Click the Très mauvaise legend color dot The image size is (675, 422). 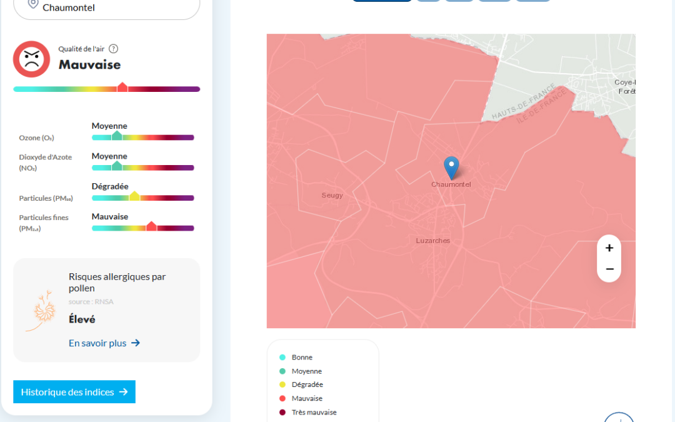coord(282,412)
